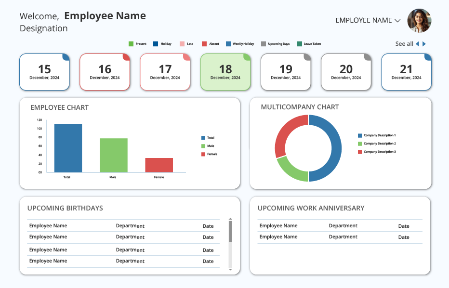
Task: Toggle Female series in Employee Chart legend
Action: [209, 154]
